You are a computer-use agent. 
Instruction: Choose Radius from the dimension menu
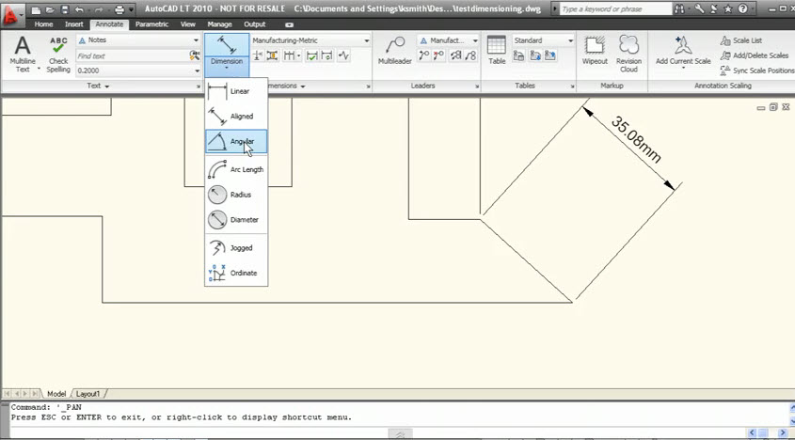pos(236,195)
